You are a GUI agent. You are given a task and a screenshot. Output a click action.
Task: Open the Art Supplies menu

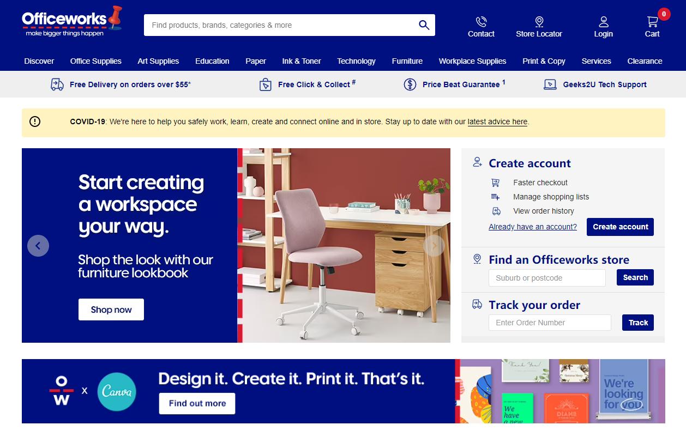coord(158,61)
